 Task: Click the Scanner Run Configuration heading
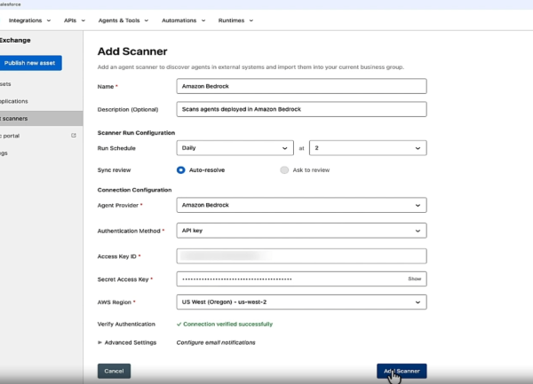tap(136, 133)
